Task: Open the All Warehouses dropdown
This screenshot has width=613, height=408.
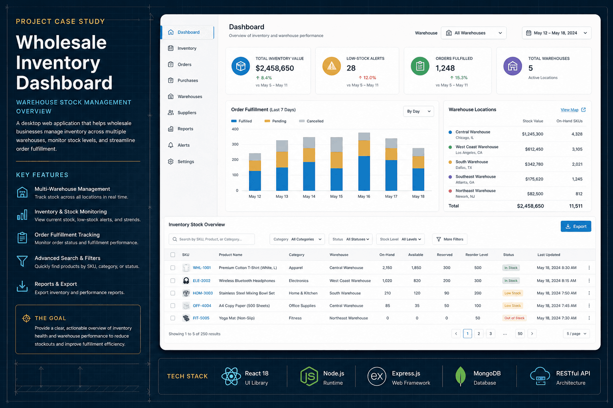Action: [474, 33]
